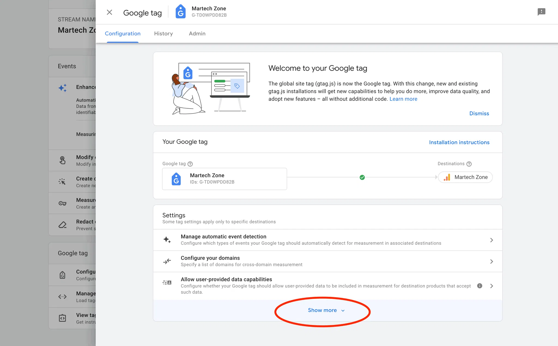Open Allow user-provided data capabilities chevron

click(x=492, y=286)
